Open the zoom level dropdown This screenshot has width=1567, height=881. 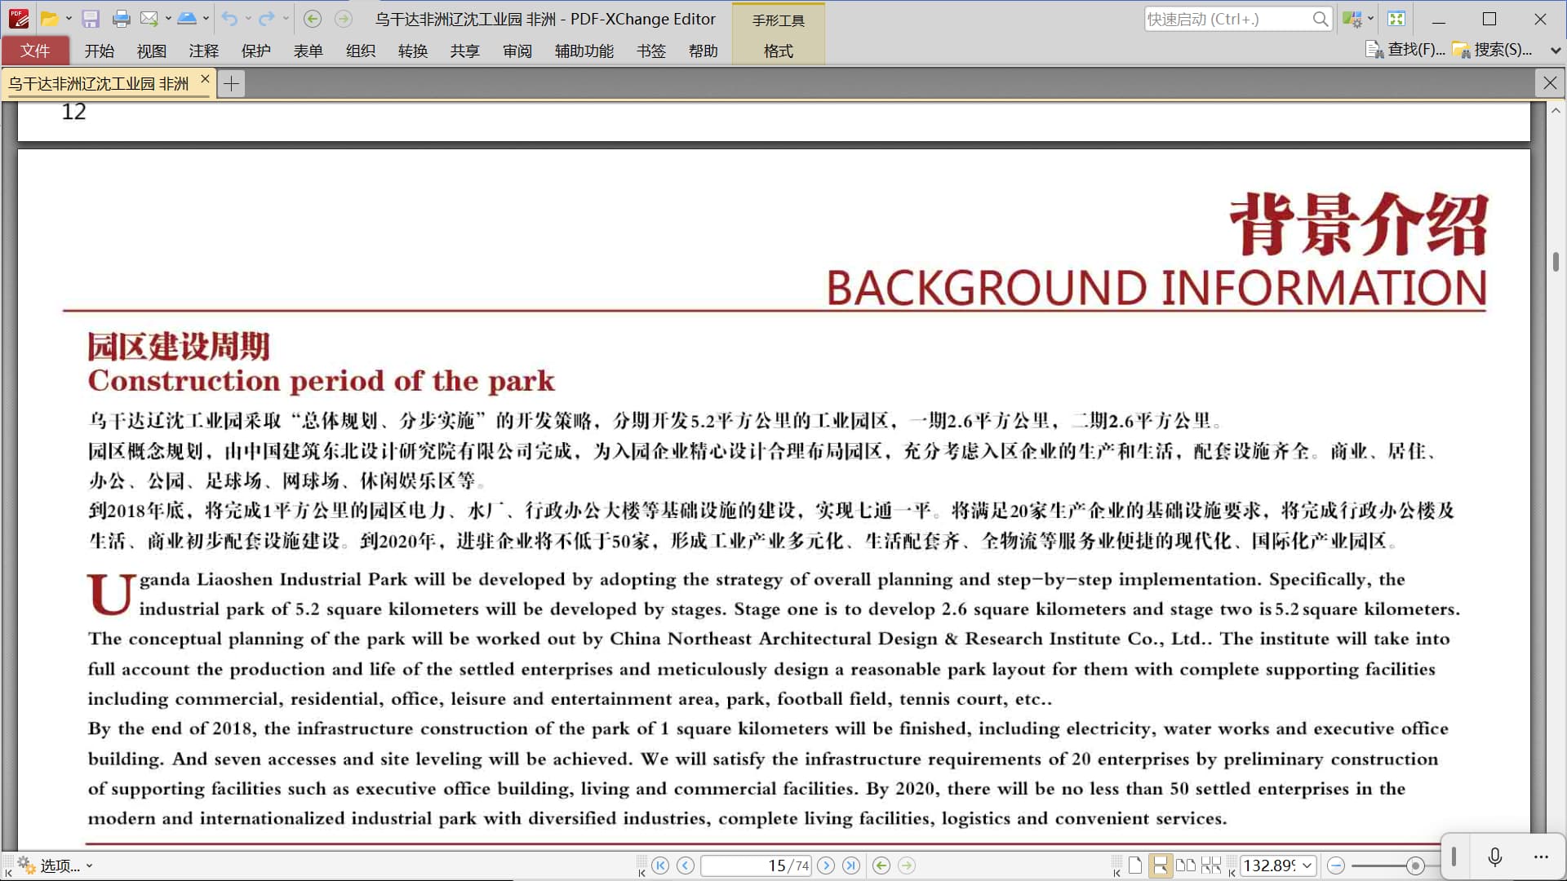click(x=1307, y=866)
